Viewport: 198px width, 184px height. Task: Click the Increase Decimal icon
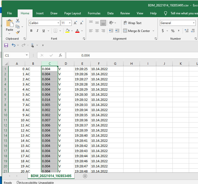pyautogui.click(x=186, y=31)
